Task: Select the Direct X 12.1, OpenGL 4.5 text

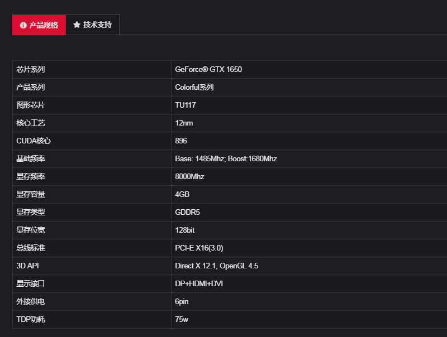Action: [216, 266]
